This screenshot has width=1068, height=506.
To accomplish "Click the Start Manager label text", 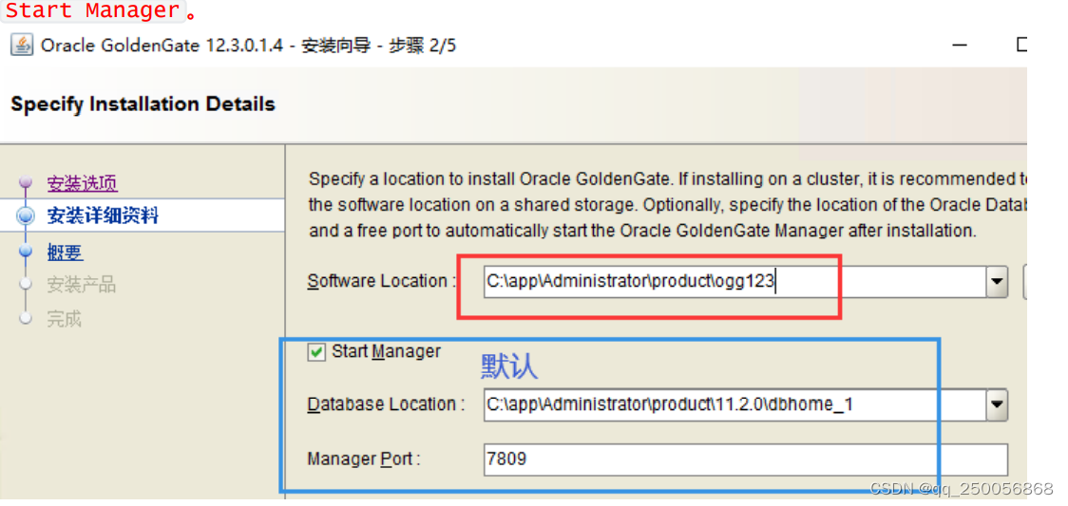I will (x=386, y=351).
